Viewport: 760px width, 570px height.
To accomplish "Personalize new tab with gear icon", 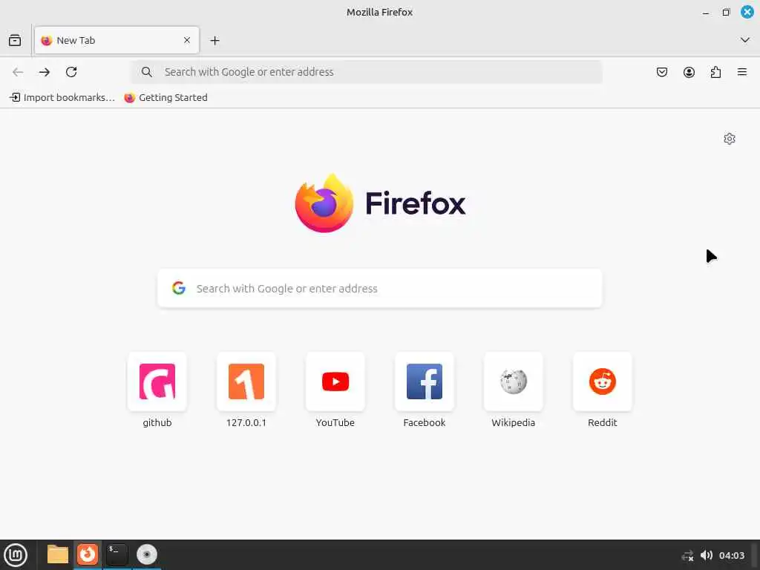I will [x=730, y=139].
